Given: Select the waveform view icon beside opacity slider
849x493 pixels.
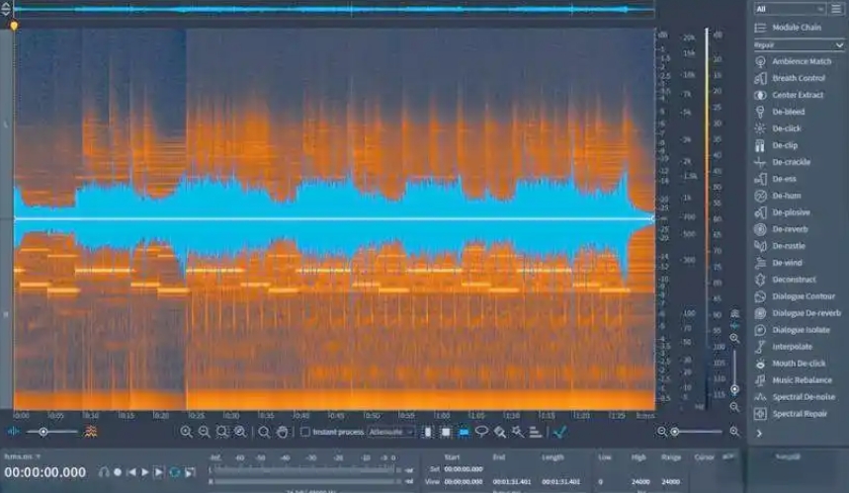Looking at the screenshot, I should coord(14,432).
